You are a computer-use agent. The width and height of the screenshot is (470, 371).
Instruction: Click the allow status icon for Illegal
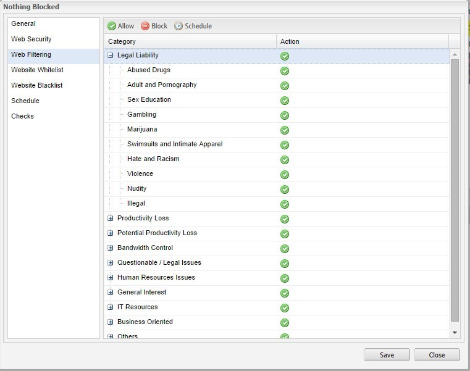285,204
